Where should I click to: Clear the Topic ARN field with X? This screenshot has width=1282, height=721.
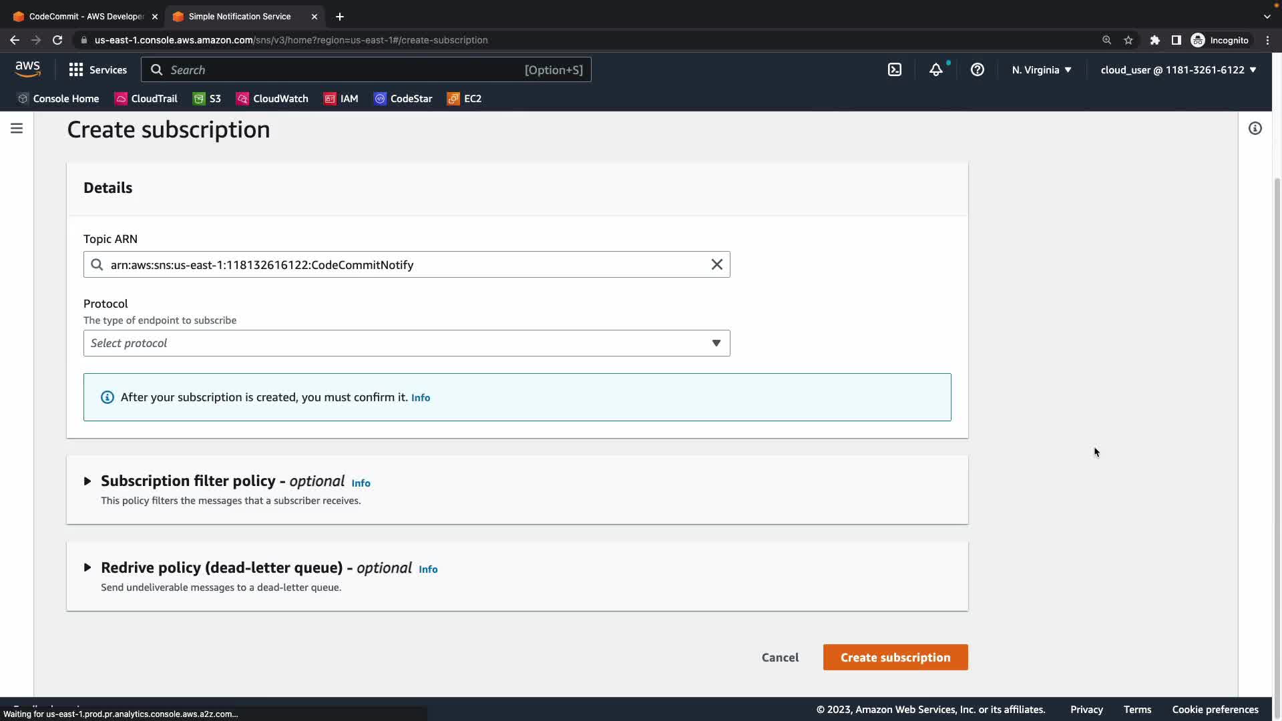coord(716,264)
